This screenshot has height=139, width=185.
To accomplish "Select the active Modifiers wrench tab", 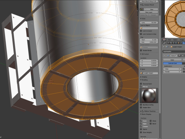I will tap(183, 43).
